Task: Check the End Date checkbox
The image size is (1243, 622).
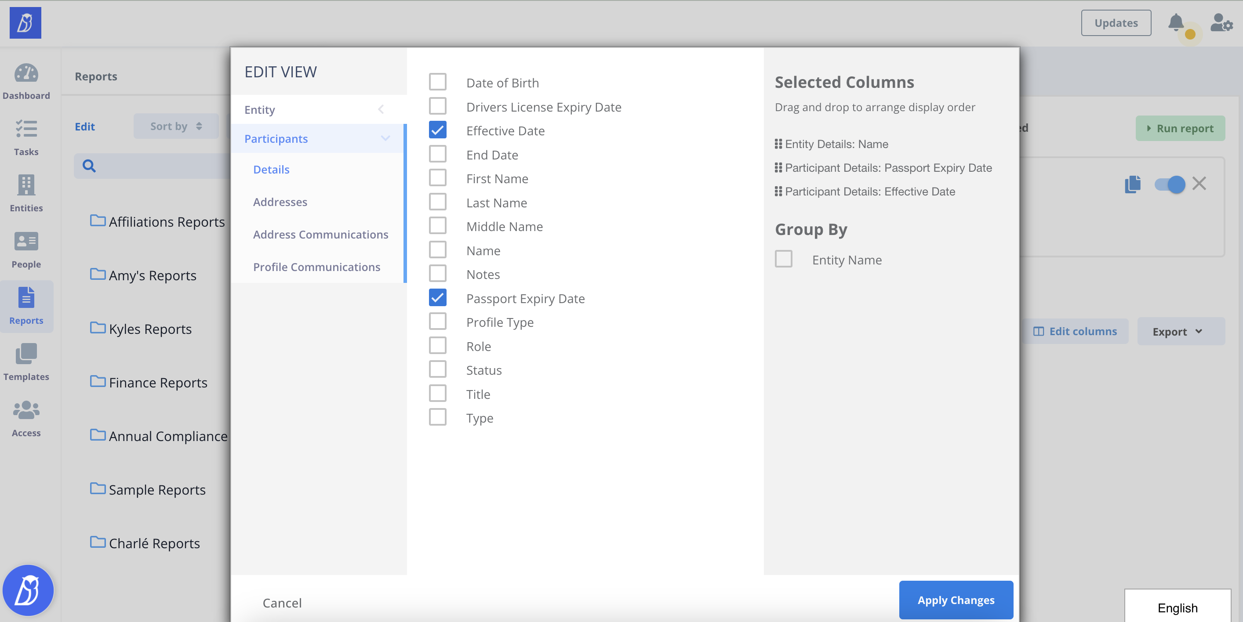Action: [x=438, y=154]
